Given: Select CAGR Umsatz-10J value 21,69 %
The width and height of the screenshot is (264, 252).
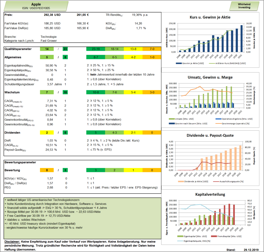Looking at the screenshot, I should click(x=51, y=106).
